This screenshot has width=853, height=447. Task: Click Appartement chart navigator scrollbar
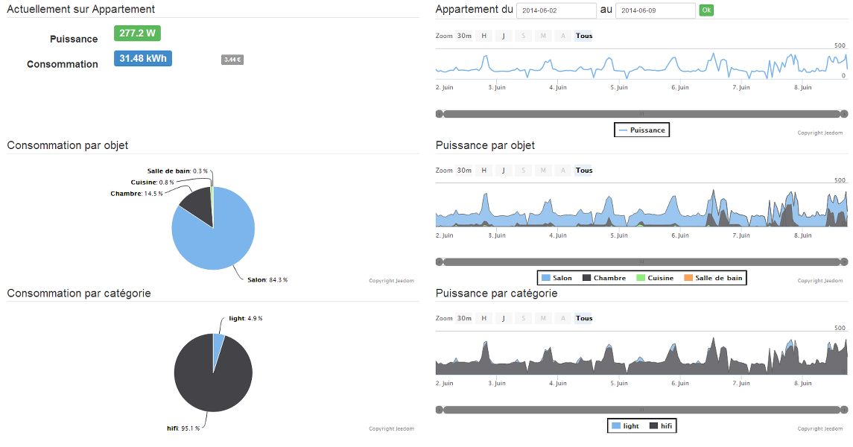pos(642,114)
